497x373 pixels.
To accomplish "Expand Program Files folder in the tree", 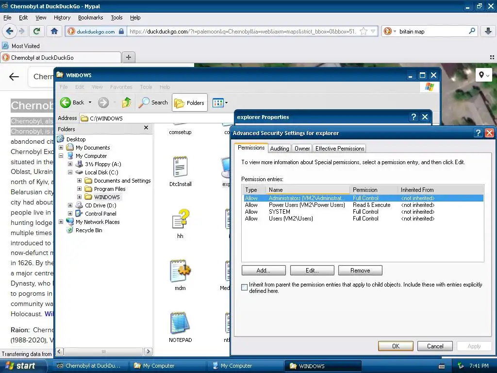I will coord(79,189).
